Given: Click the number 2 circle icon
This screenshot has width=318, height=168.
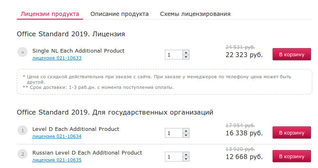Looking at the screenshot, I should coord(23,154).
